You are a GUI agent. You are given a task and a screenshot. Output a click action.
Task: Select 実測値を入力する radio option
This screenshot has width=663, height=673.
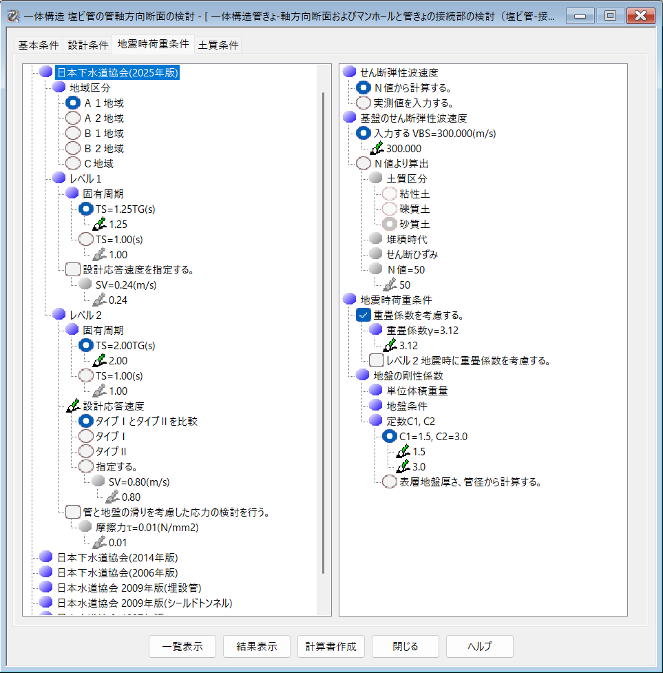click(364, 103)
